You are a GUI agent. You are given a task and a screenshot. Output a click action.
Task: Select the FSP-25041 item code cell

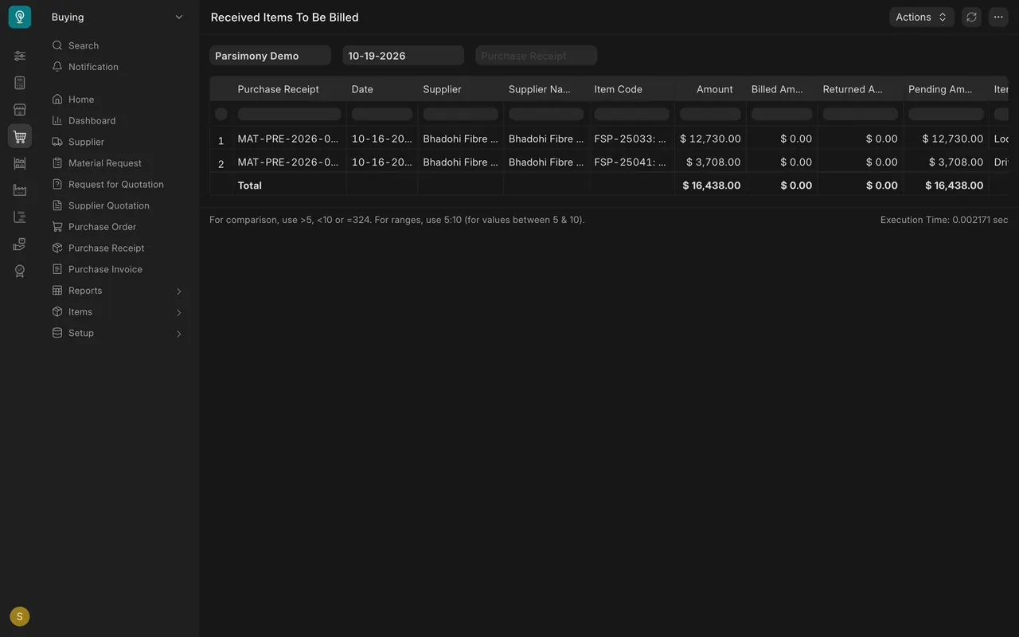coord(631,162)
